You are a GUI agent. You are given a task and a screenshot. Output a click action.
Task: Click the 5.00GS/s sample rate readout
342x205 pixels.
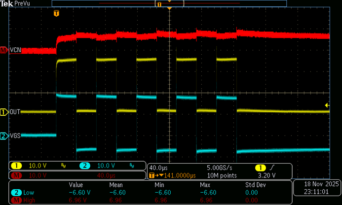[x=220, y=168]
